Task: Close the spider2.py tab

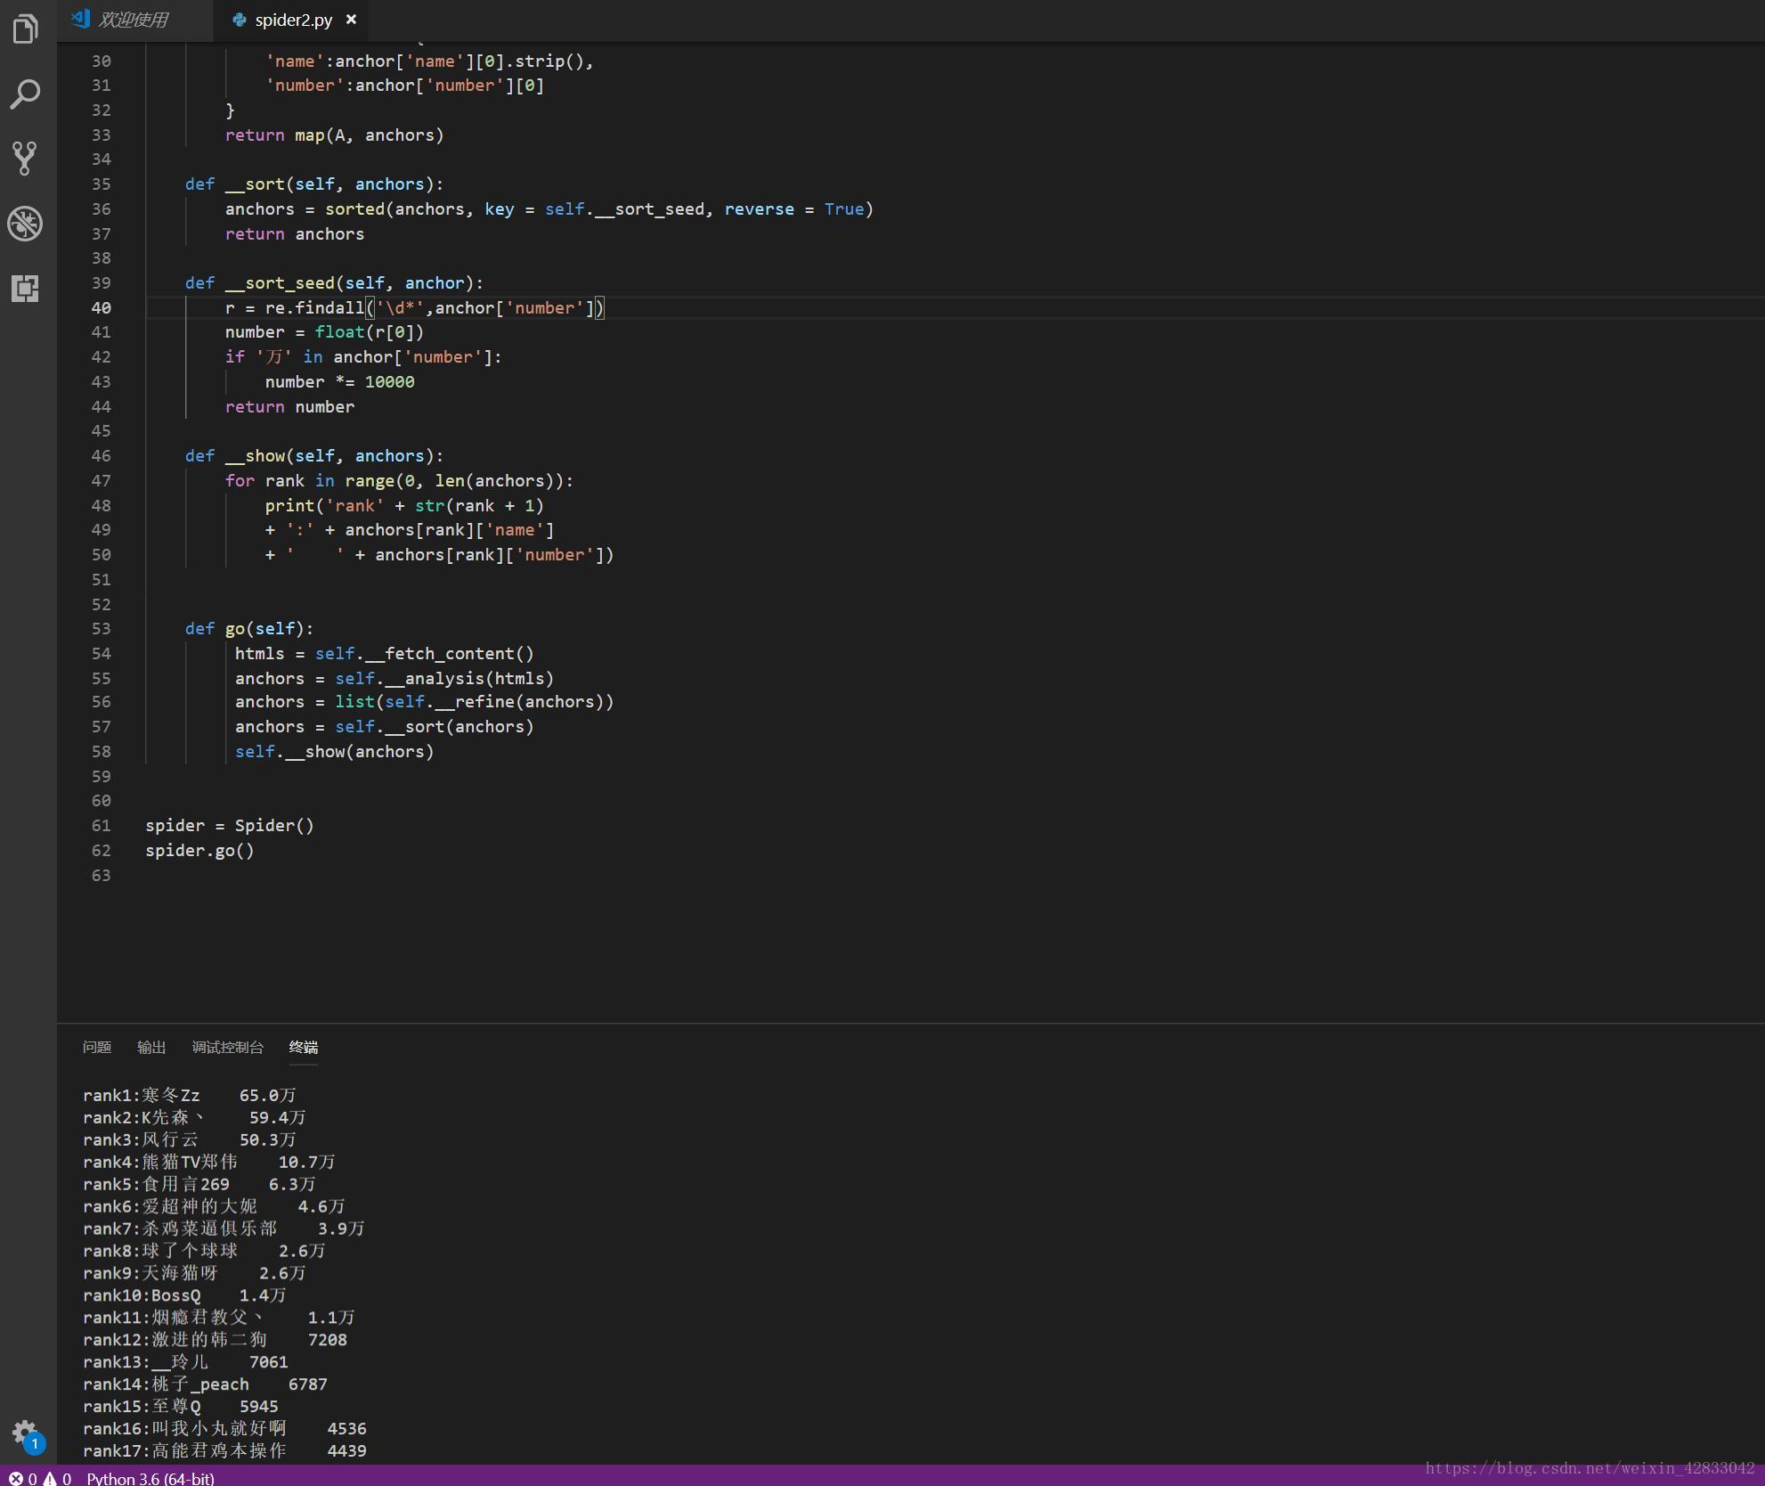Action: (x=352, y=20)
